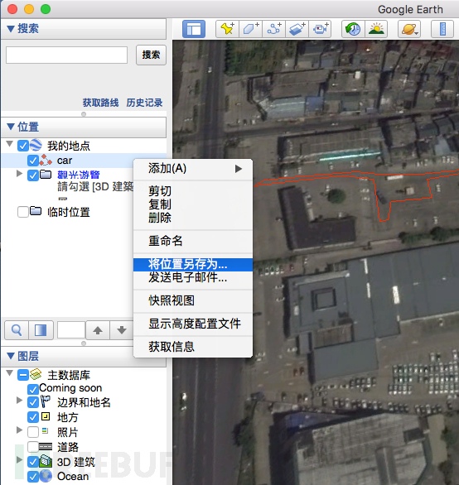Choose 重命名 from context menu
The width and height of the screenshot is (459, 485).
193,241
